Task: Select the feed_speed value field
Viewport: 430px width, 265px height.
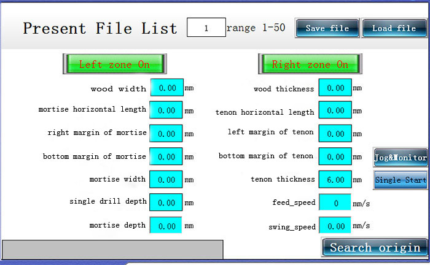Action: (x=335, y=202)
